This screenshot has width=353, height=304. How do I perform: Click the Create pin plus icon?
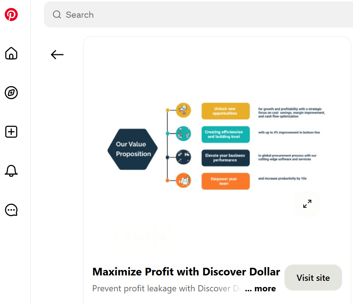[x=11, y=132]
